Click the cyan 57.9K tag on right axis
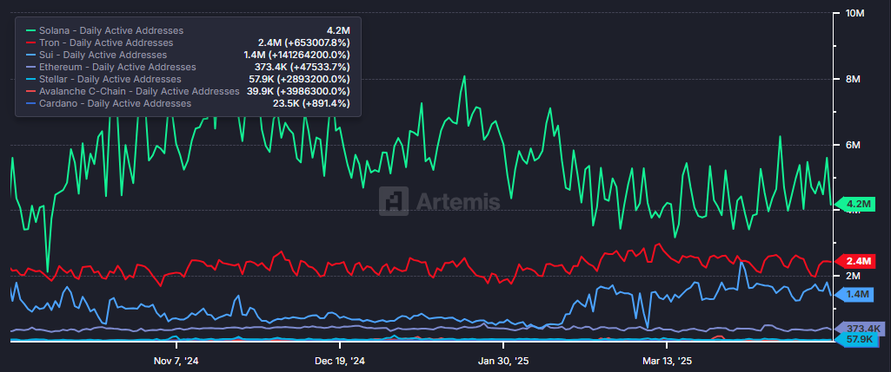 (x=859, y=341)
